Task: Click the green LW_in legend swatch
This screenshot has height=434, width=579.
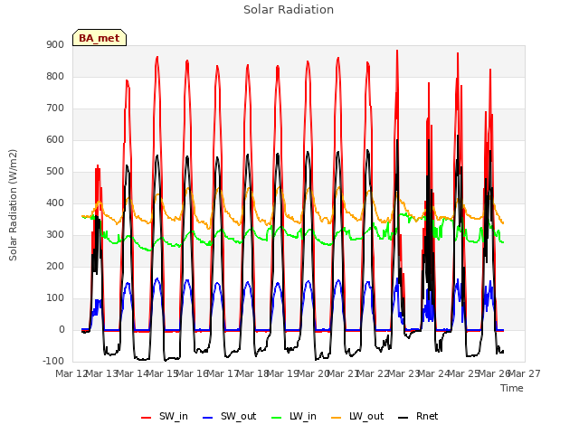Action: point(277,418)
